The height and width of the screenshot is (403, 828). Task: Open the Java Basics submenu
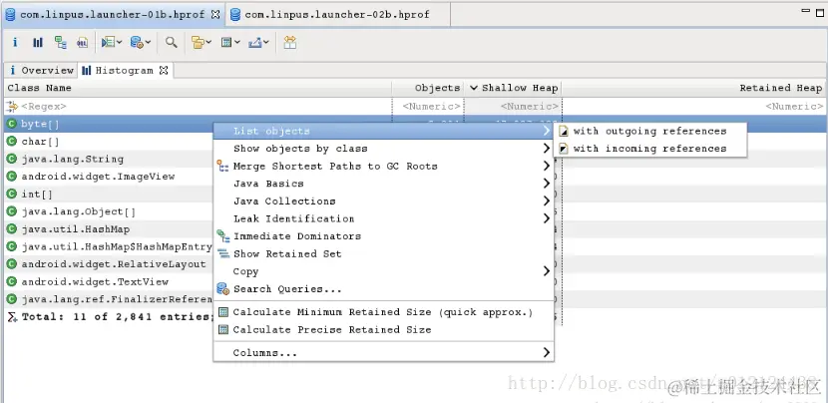(383, 184)
